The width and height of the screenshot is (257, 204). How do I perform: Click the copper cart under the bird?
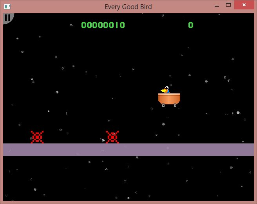click(x=169, y=100)
